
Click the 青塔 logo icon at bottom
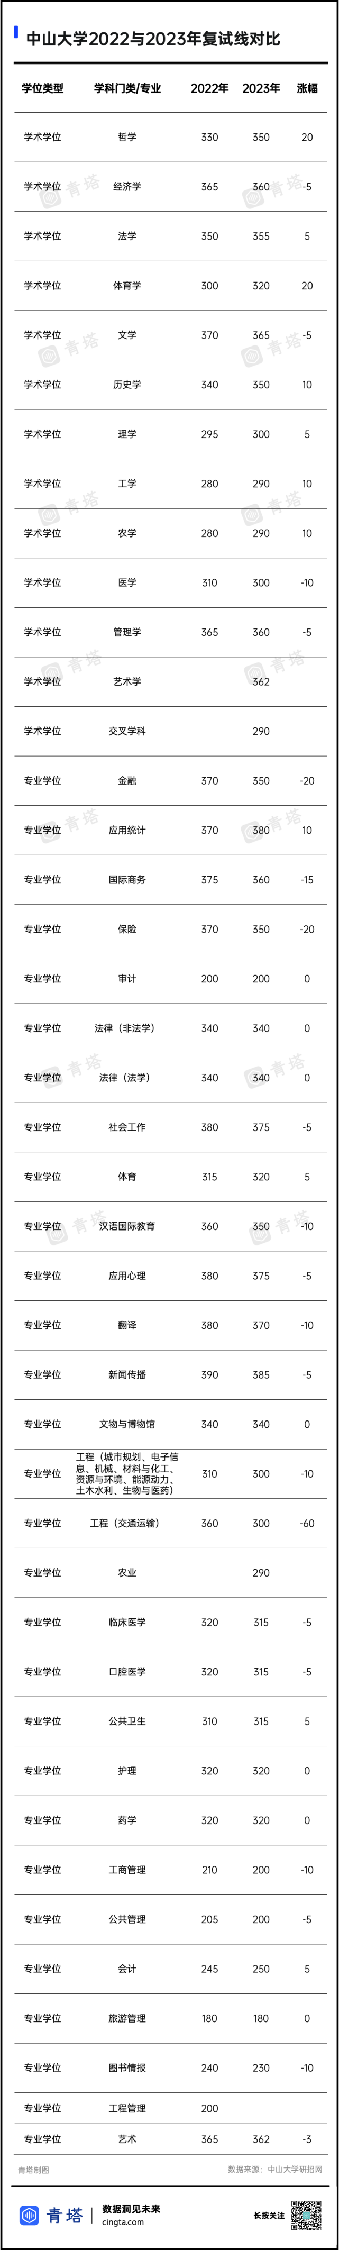pos(30,2215)
